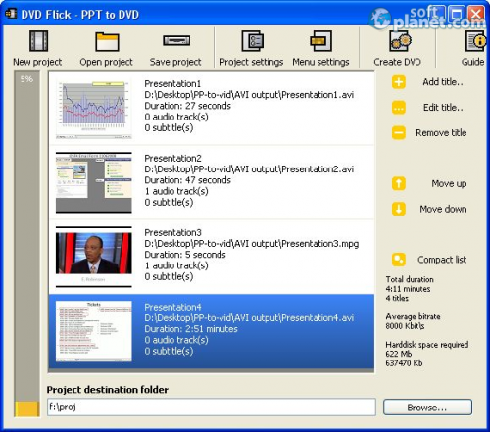Click the Save project drive icon
The width and height of the screenshot is (490, 432).
click(176, 41)
